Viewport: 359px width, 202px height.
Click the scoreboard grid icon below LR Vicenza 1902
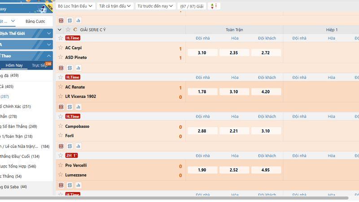(x=61, y=107)
